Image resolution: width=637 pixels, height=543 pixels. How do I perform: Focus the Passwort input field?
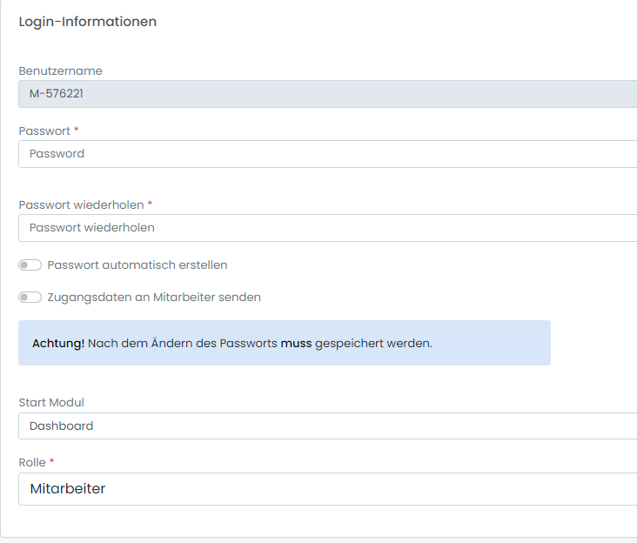click(x=326, y=154)
